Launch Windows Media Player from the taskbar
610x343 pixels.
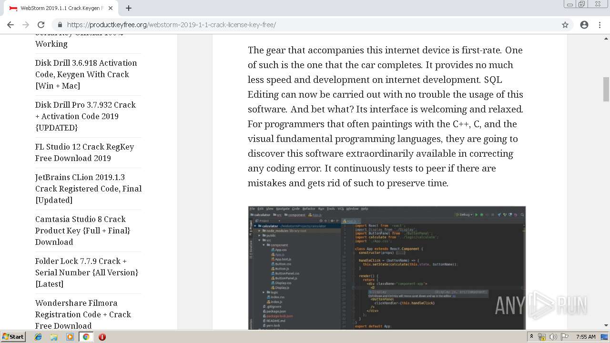click(70, 337)
